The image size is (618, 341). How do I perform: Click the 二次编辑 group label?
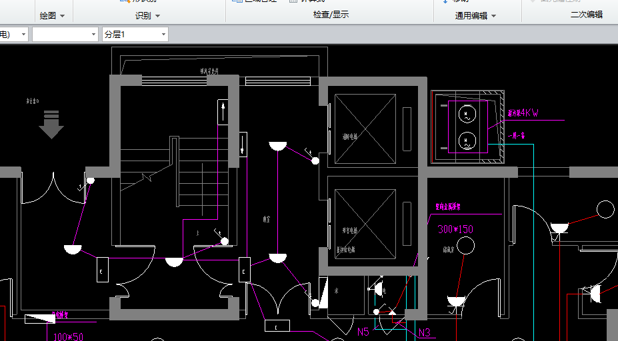587,15
